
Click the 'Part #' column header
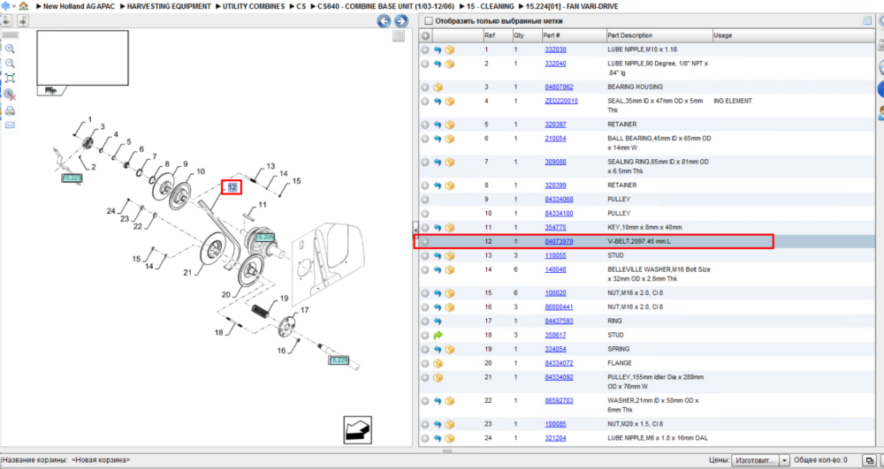[x=574, y=35]
